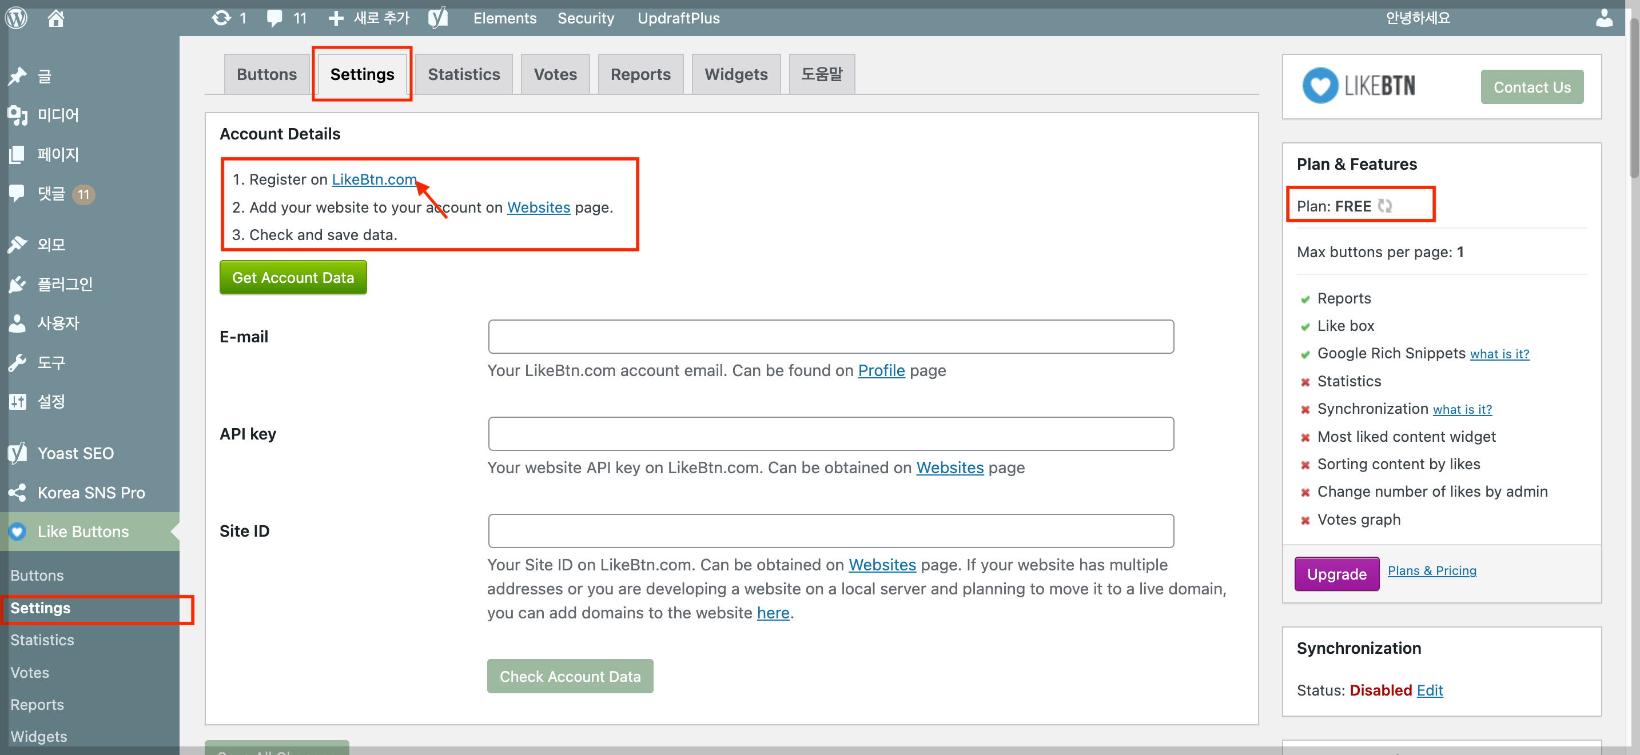Open the 플러그인 plugins menu
Image resolution: width=1640 pixels, height=755 pixels.
(x=63, y=283)
